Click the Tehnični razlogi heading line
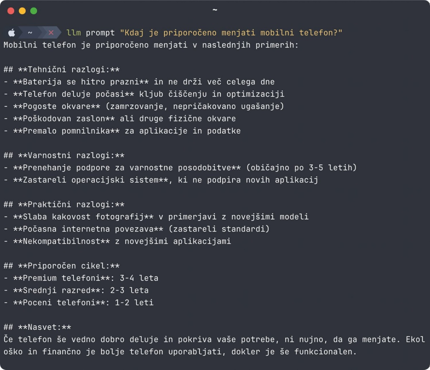This screenshot has width=430, height=370. click(x=62, y=70)
